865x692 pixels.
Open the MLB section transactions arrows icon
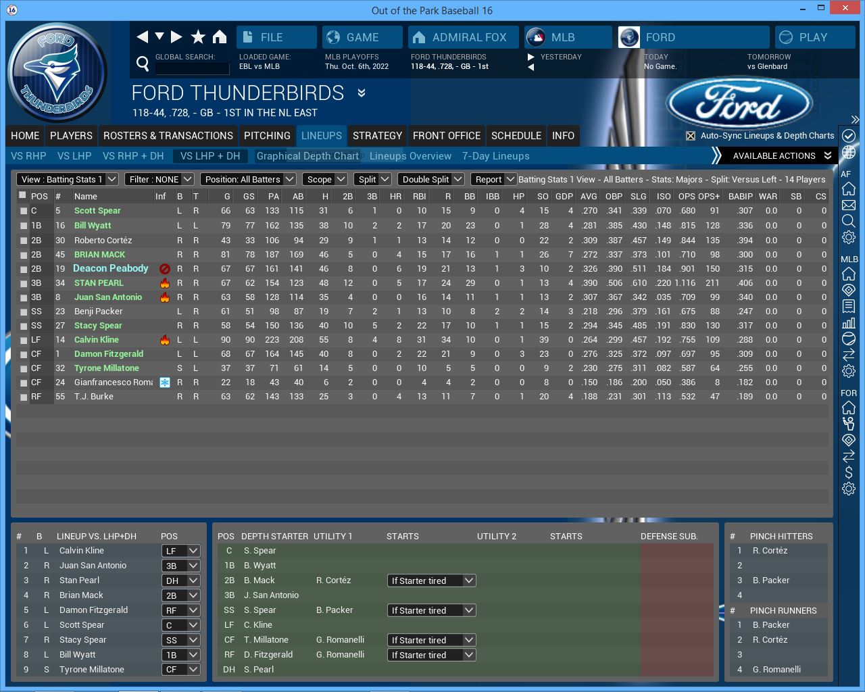[x=849, y=355]
